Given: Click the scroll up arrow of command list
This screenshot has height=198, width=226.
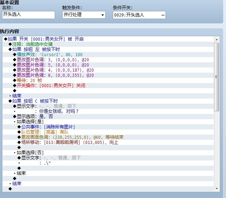Looking at the screenshot, I should tap(217, 39).
